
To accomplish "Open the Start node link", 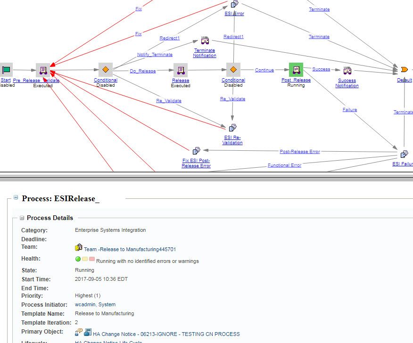I will point(6,80).
